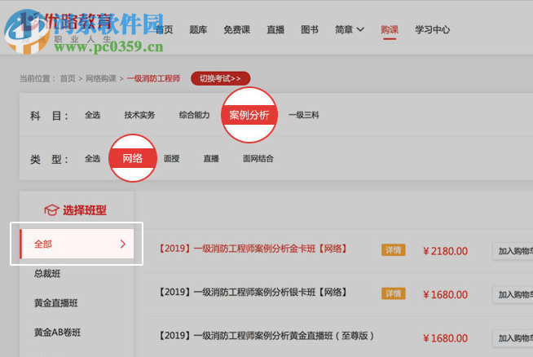The height and width of the screenshot is (357, 533).
Task: Select 直播 type filter
Action: coord(211,159)
